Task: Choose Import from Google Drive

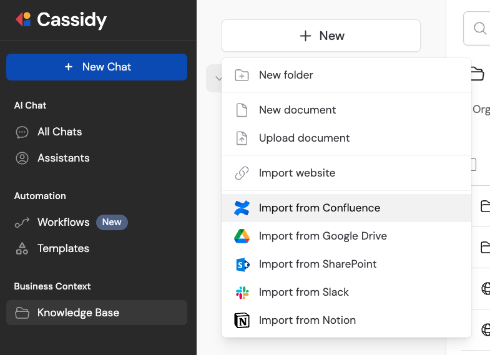Action: click(346, 236)
